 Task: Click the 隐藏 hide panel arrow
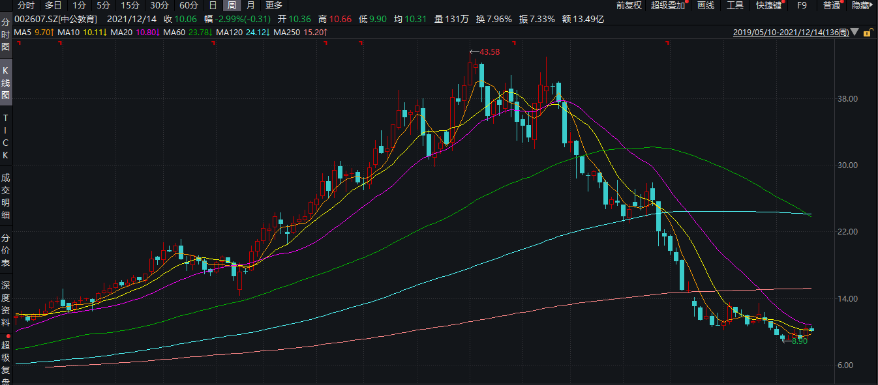click(864, 5)
